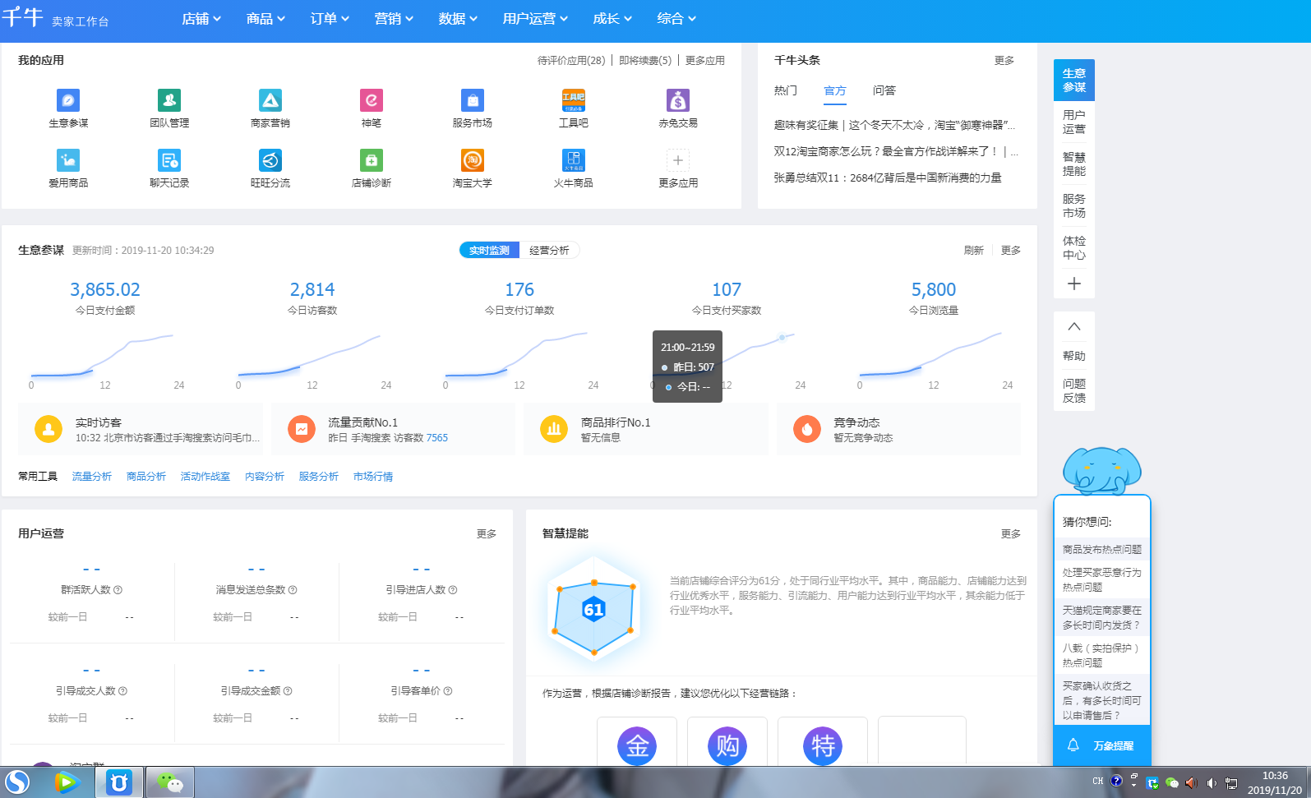Open the 爱用商品 app icon
Viewport: 1311px width, 798px height.
[x=68, y=160]
